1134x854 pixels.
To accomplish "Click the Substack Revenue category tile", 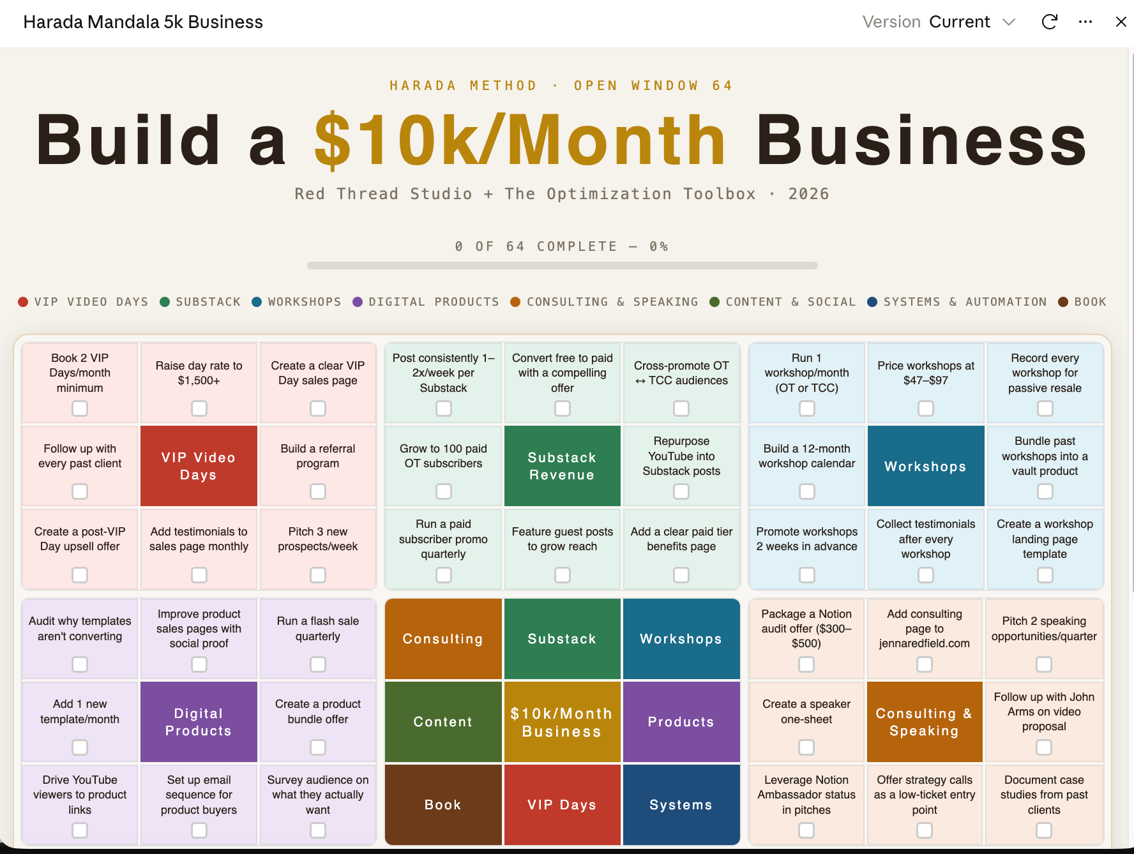I will click(x=562, y=466).
